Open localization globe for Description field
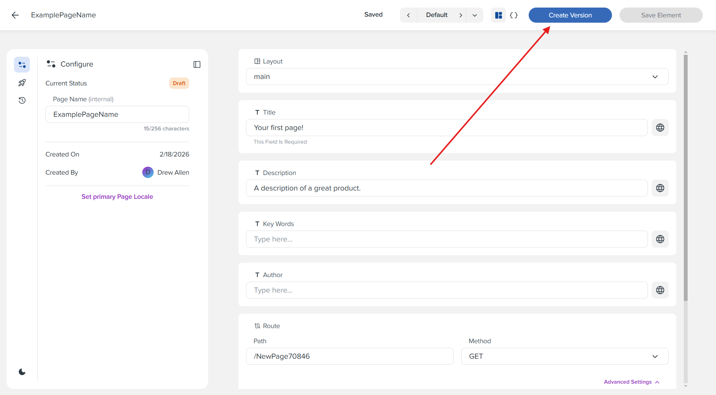 pyautogui.click(x=660, y=188)
